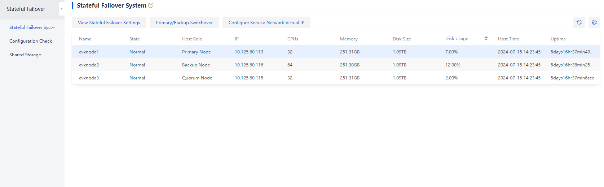Click IP address 10.125.60.116
The height and width of the screenshot is (187, 604).
click(249, 65)
